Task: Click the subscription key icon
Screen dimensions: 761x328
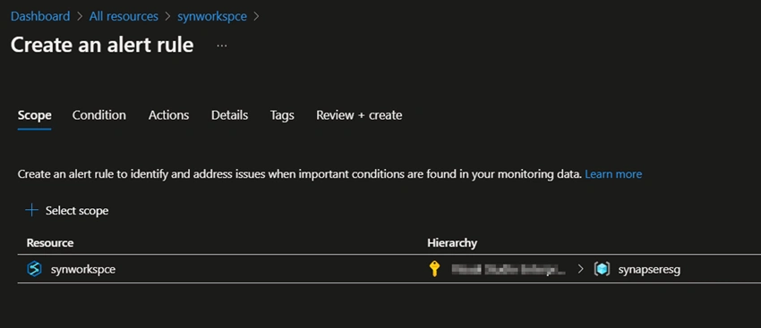Action: [434, 269]
